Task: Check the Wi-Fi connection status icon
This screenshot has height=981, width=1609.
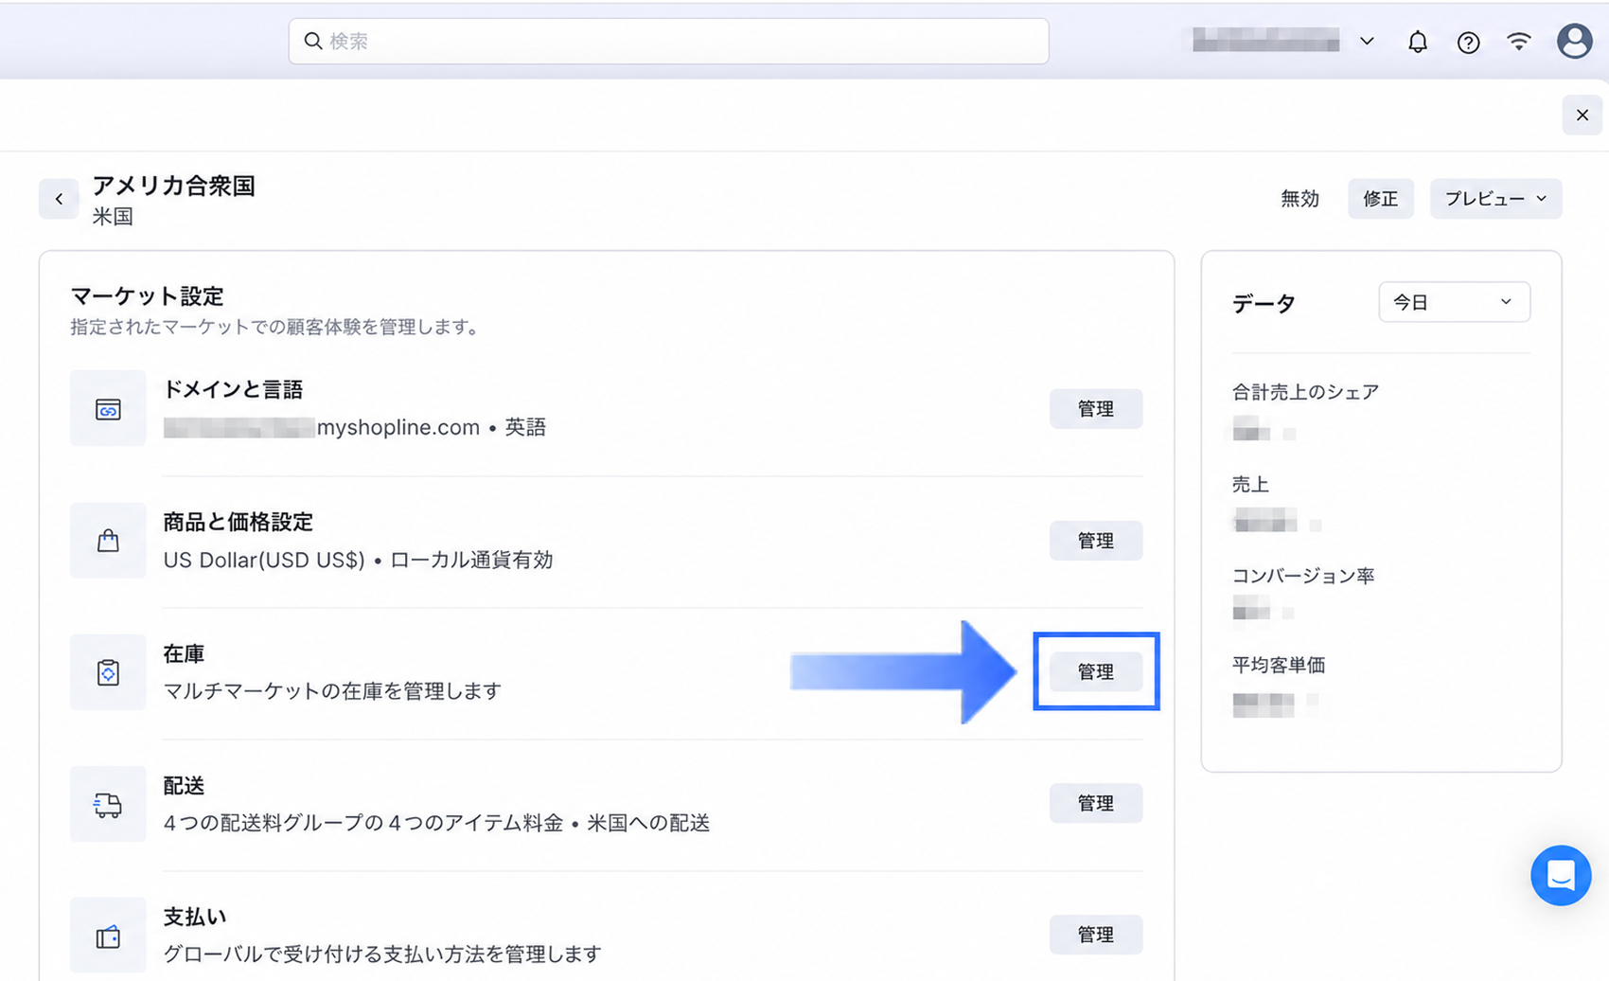Action: click(1519, 42)
